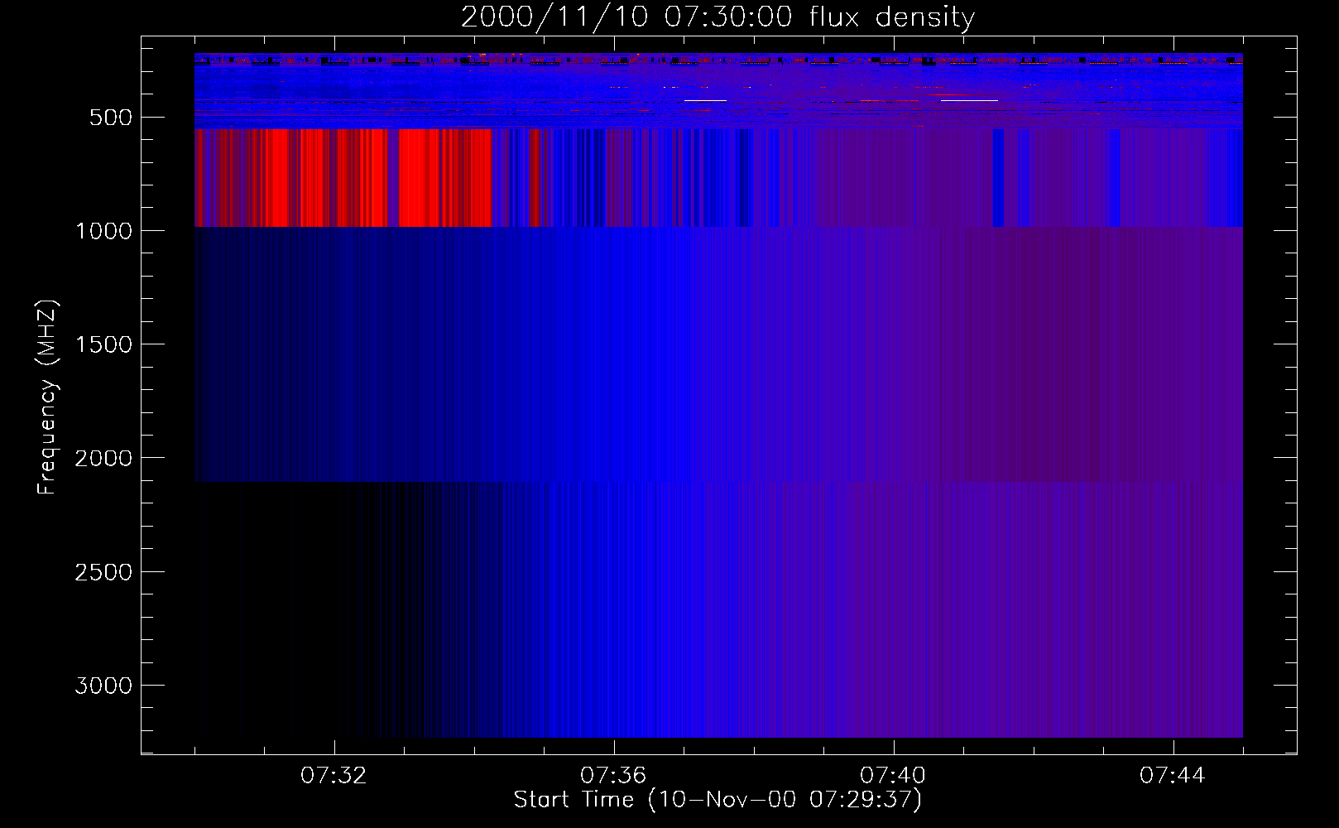Click the 'Start Time (10-Nov-00 07:29:37)' label
The width and height of the screenshot is (1339, 828).
click(x=717, y=799)
